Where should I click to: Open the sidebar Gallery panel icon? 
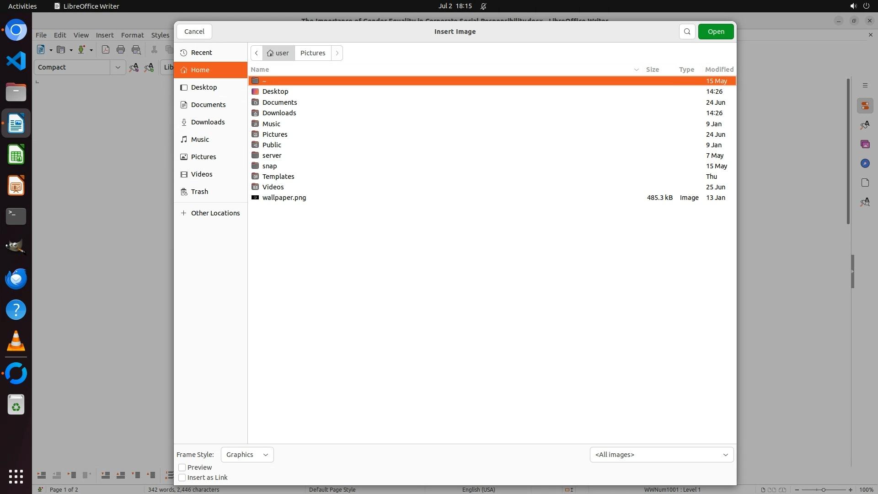865,145
